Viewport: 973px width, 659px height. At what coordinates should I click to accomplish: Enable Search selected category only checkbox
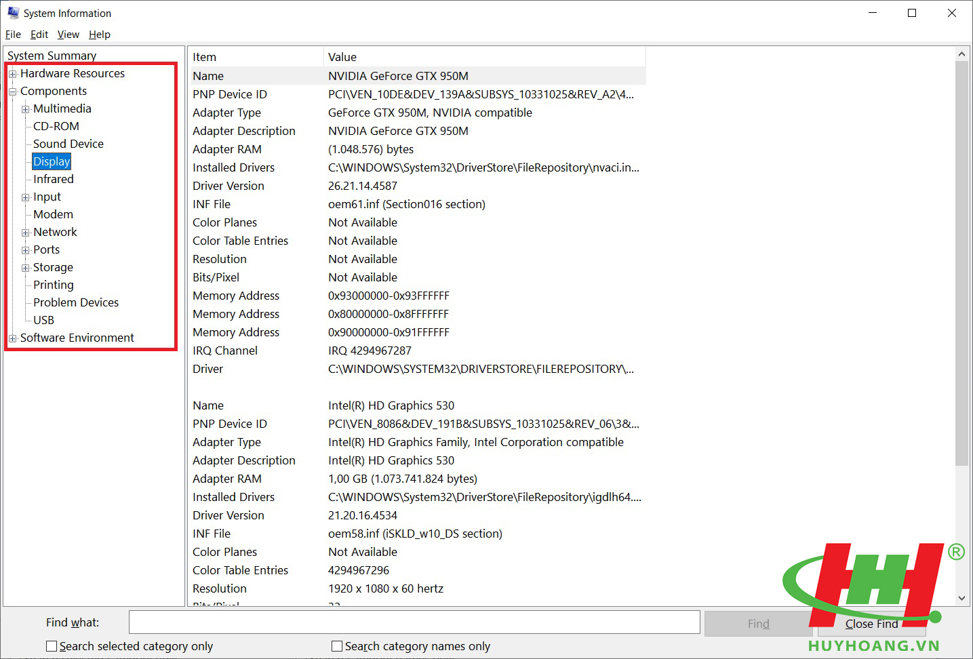click(x=52, y=646)
